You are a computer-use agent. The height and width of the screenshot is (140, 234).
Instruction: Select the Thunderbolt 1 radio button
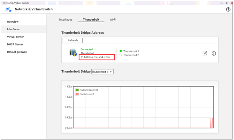coord(121,51)
